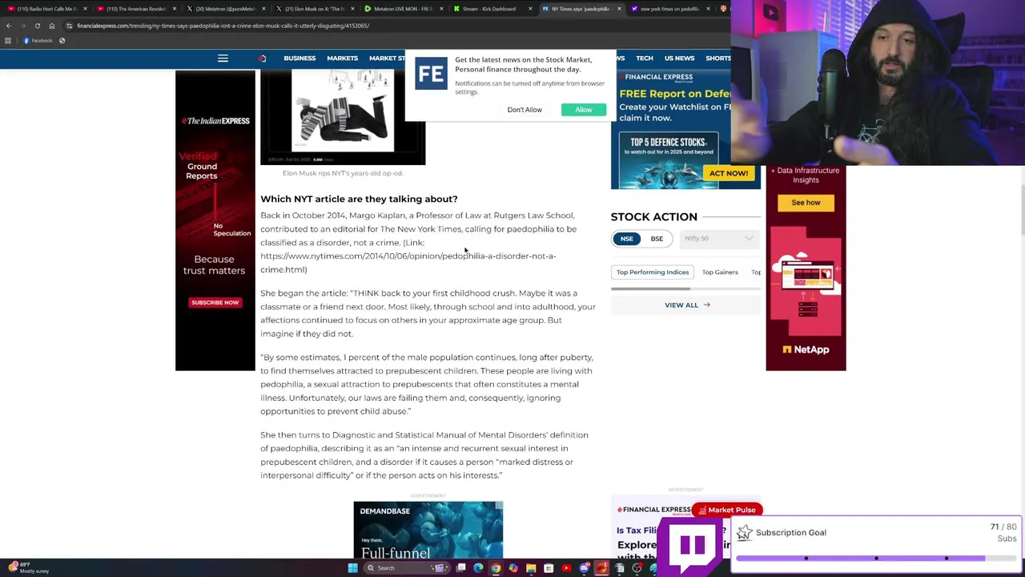
Task: Select the BSE exchange toggle
Action: pos(657,239)
